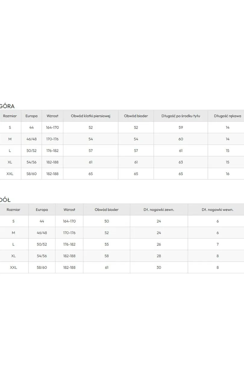The width and height of the screenshot is (244, 380).
Task: Select size XXL row in top table
Action: tap(122, 174)
